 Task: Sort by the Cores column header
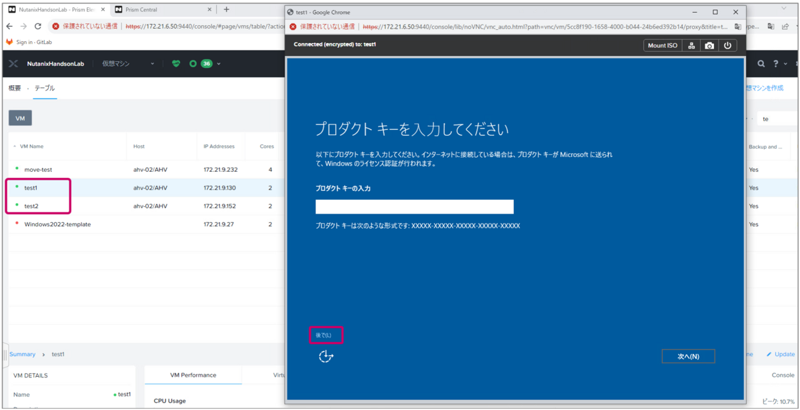coord(267,146)
